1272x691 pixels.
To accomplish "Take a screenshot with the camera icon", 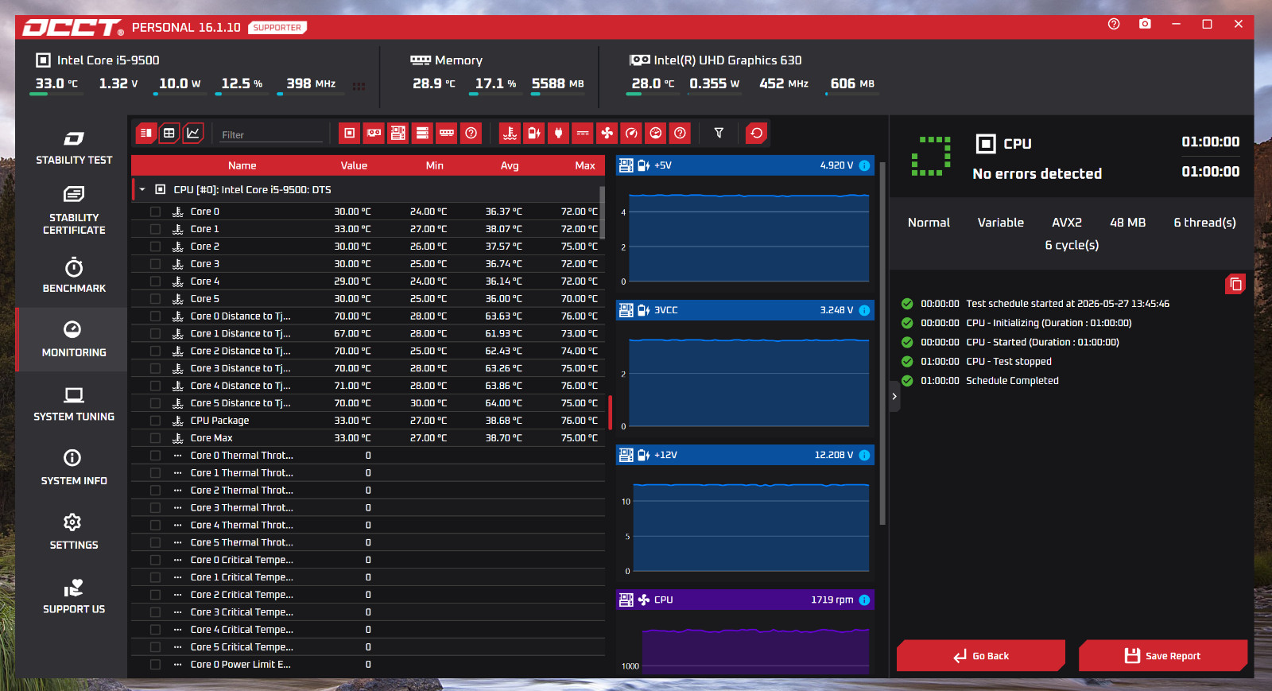I will pyautogui.click(x=1145, y=25).
